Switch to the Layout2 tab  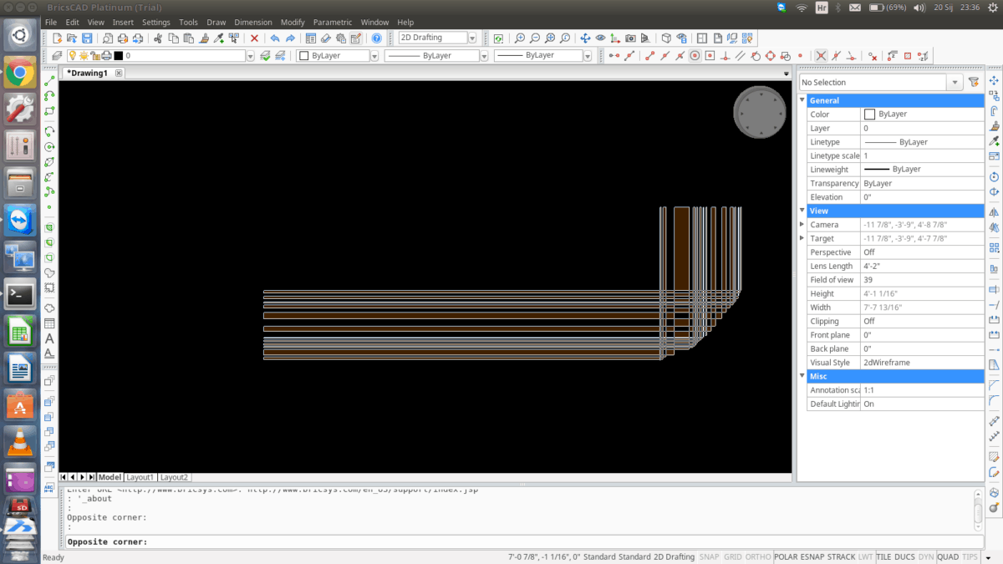coord(174,477)
